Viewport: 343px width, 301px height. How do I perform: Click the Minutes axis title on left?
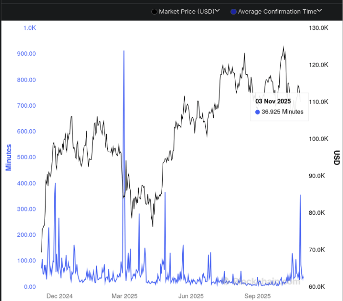coord(8,157)
